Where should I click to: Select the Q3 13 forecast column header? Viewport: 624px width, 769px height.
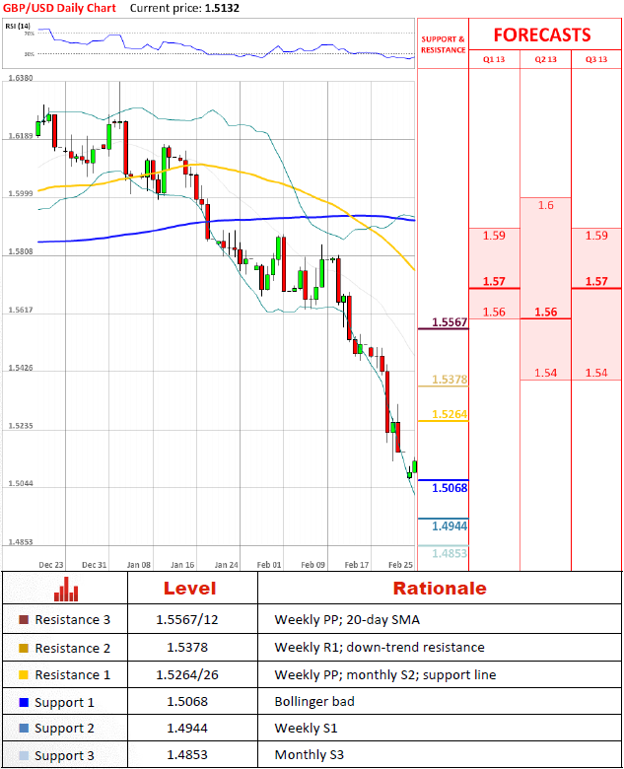point(596,59)
